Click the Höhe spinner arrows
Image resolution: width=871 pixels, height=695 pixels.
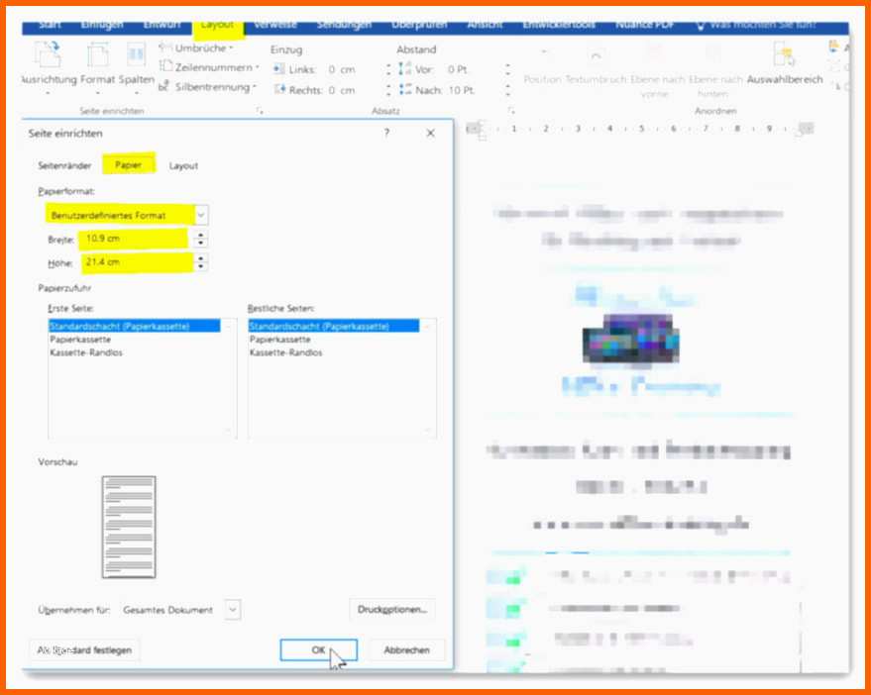tap(200, 262)
